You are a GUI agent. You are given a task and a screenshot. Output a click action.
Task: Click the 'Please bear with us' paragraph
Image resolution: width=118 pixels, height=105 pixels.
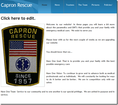[80, 41]
